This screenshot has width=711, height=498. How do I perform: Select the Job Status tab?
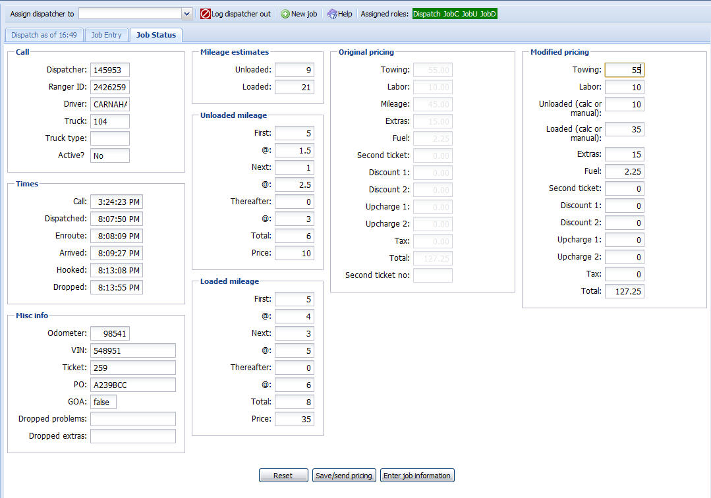[x=156, y=35]
